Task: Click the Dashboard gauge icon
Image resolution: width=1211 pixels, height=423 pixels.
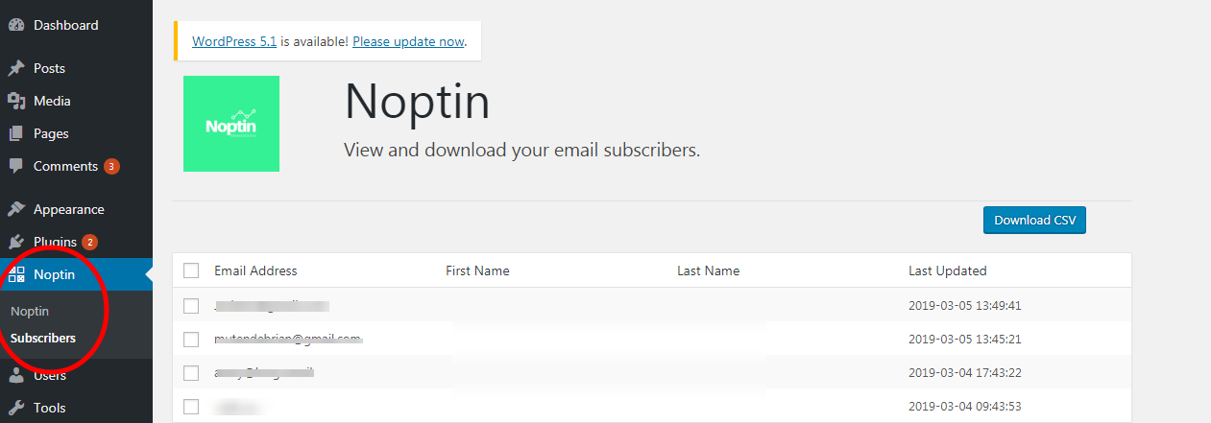Action: (16, 26)
